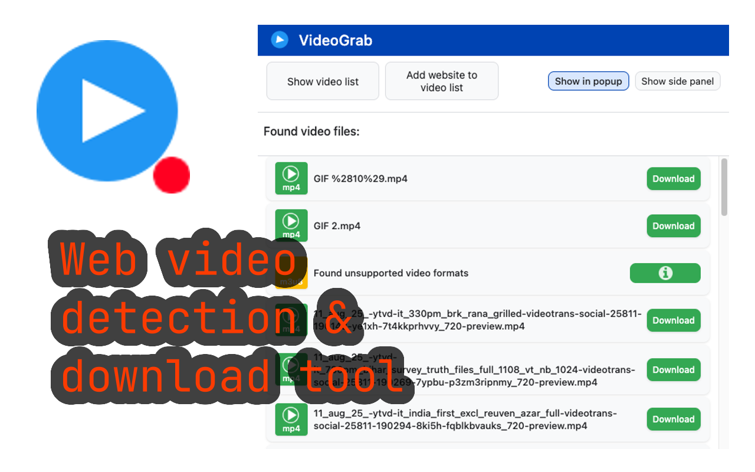
Task: Click the info icon for unsupported video formats
Action: (665, 273)
